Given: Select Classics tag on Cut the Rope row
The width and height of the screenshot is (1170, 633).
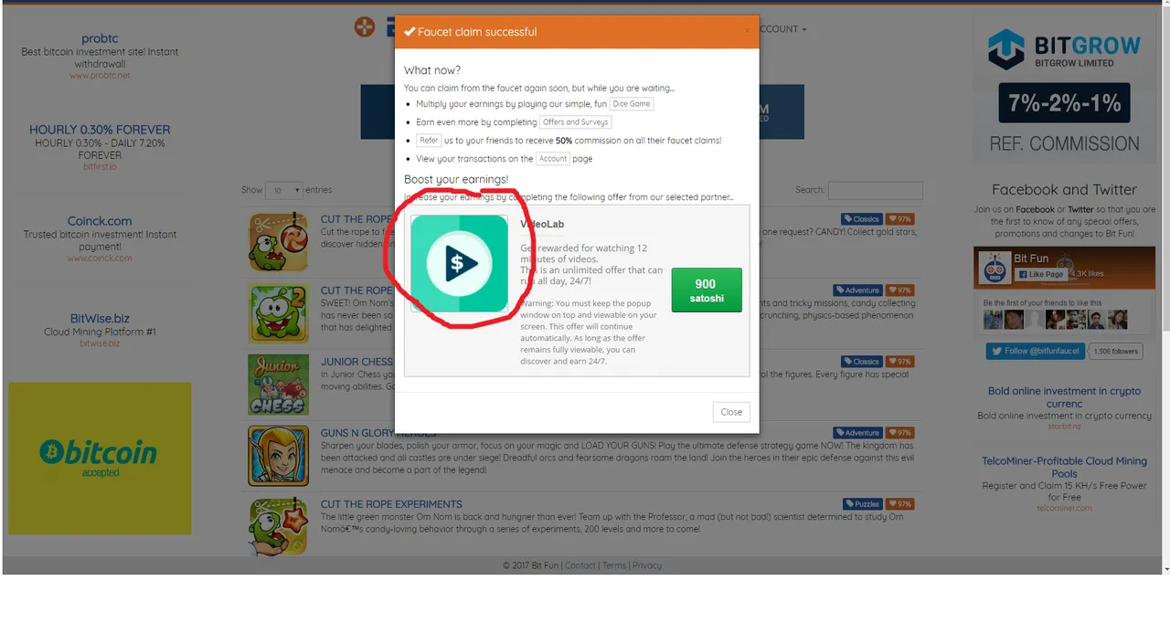Looking at the screenshot, I should coord(862,219).
